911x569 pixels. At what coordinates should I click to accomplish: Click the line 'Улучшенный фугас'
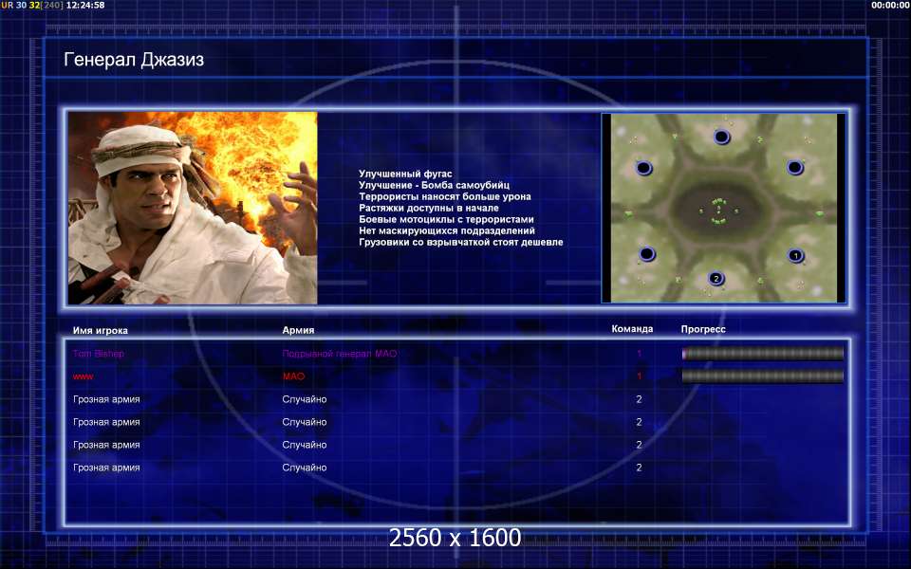(x=405, y=174)
